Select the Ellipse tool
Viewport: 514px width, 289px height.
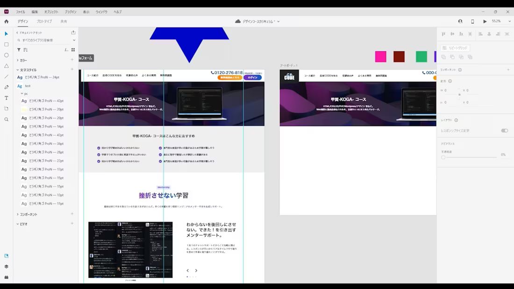coord(6,55)
